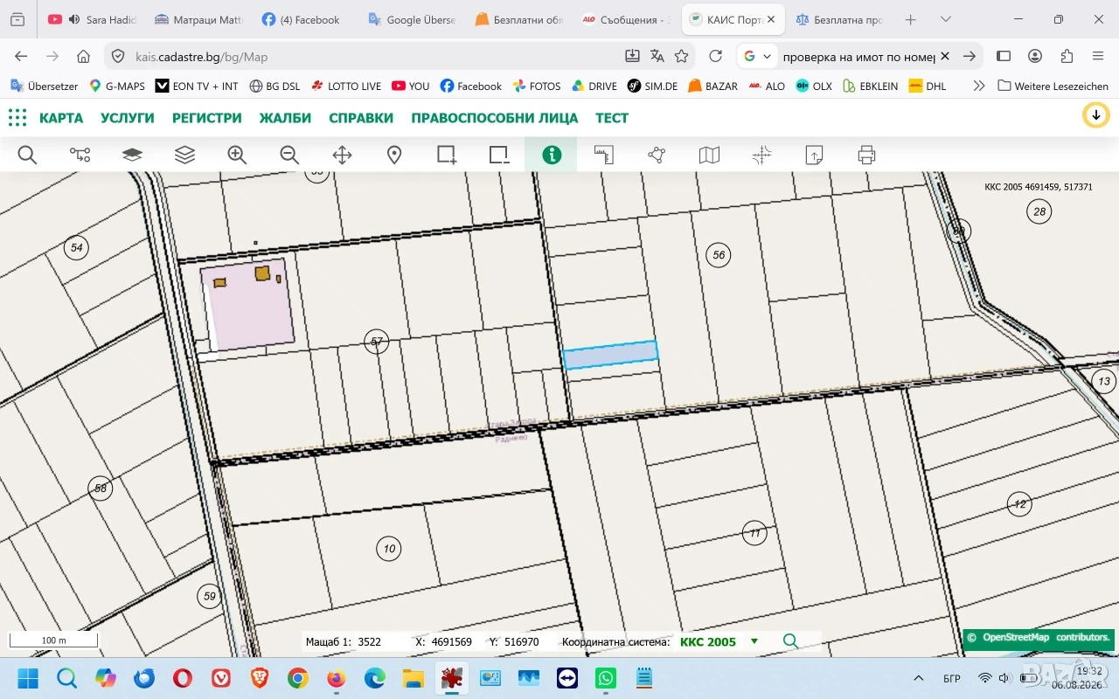Select the pan move arrows tool
The image size is (1119, 699).
coord(342,155)
